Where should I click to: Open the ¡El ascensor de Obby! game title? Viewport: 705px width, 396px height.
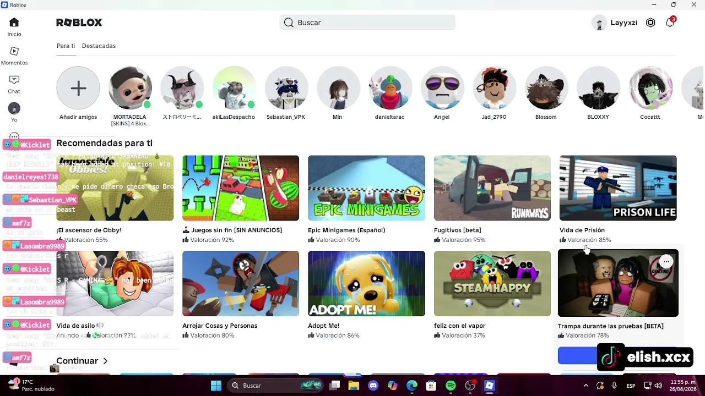click(x=89, y=230)
